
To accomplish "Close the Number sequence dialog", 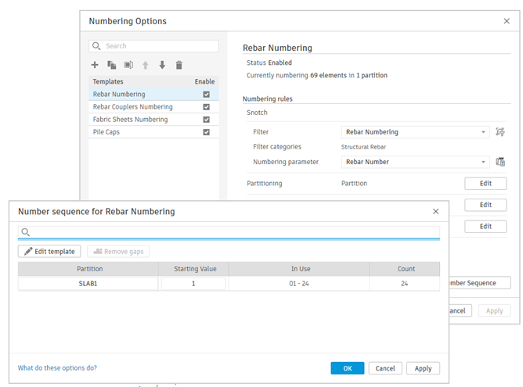I will [x=435, y=212].
